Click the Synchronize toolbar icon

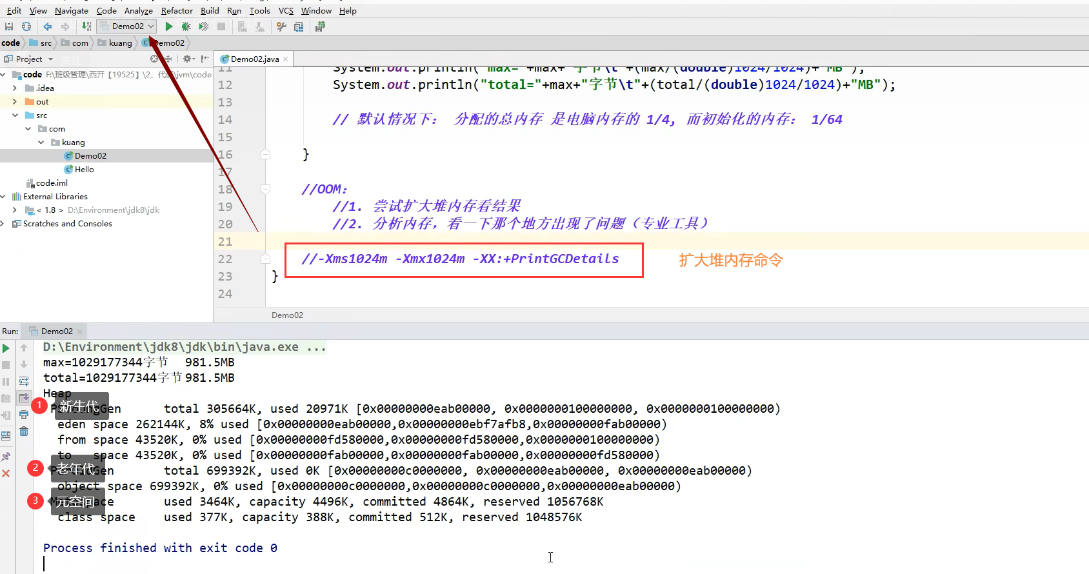[26, 26]
